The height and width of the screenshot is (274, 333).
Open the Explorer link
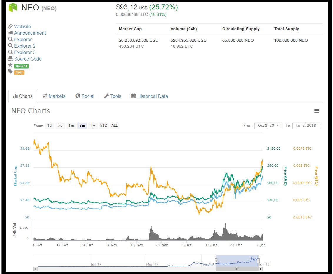click(23, 39)
